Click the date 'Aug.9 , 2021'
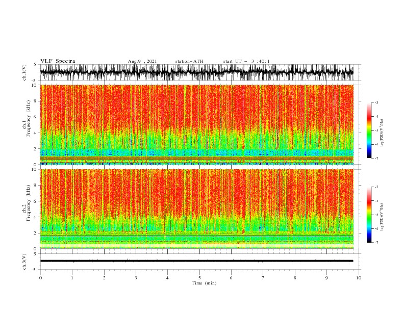The height and width of the screenshot is (312, 404). tap(142, 61)
